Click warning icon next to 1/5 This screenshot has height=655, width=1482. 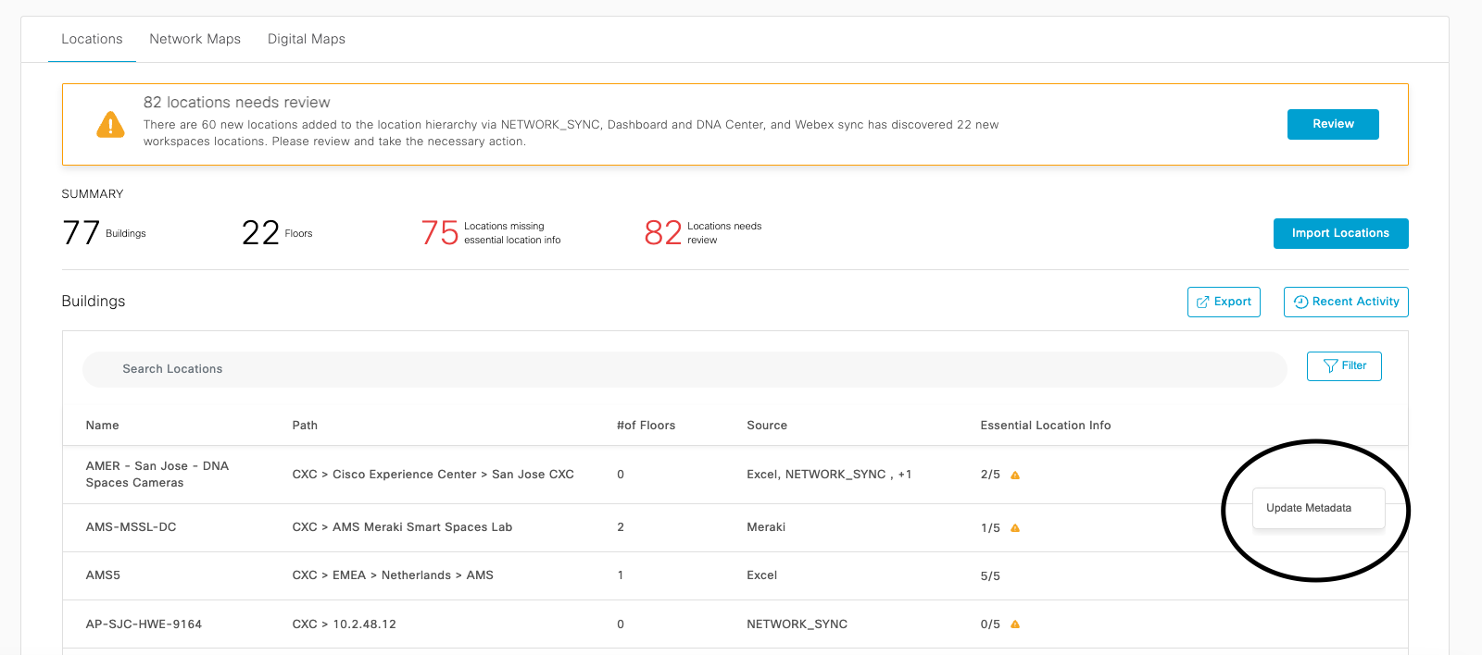[x=1015, y=528]
